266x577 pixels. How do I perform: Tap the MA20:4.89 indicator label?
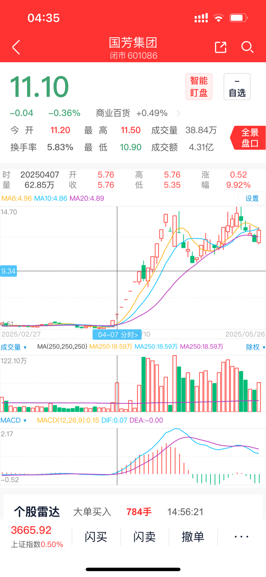point(87,198)
